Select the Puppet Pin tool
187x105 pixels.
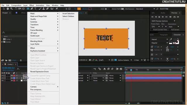57,9
